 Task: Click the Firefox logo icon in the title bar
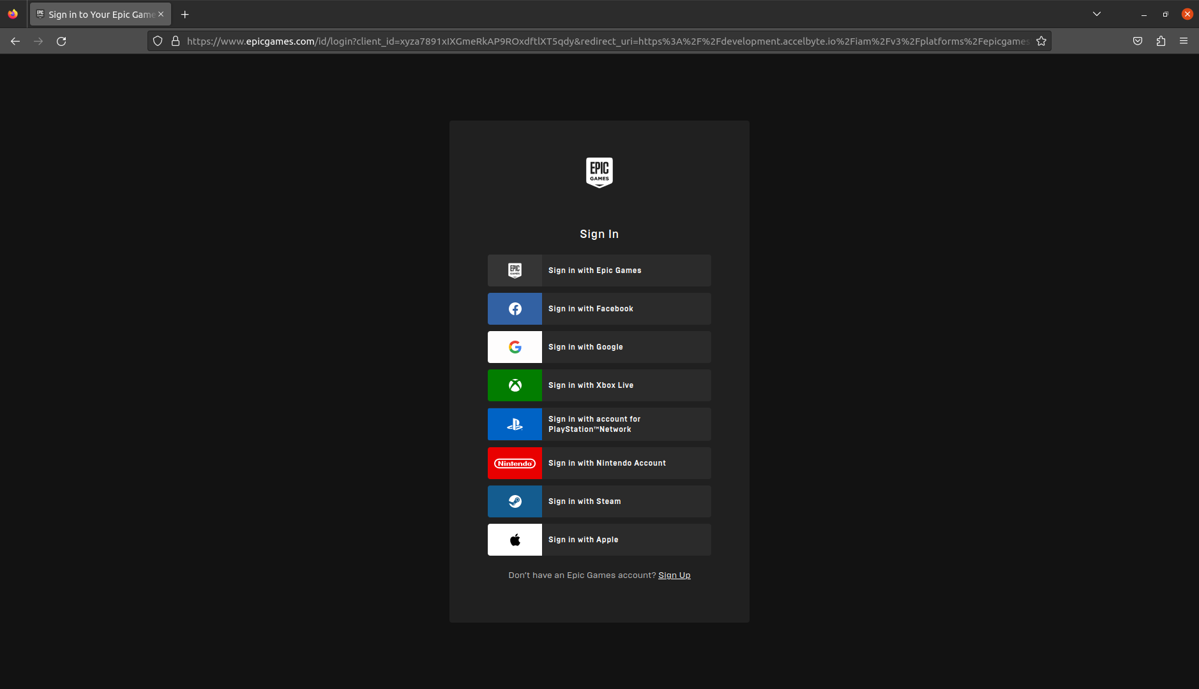click(13, 14)
